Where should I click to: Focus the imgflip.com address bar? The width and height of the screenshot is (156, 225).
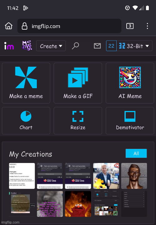(69, 26)
